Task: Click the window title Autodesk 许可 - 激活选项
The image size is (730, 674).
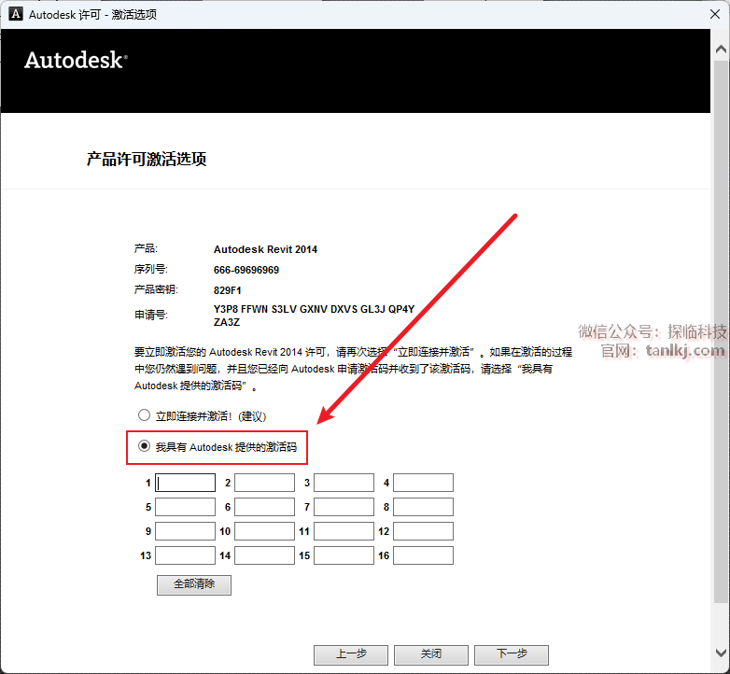Action: tap(92, 14)
